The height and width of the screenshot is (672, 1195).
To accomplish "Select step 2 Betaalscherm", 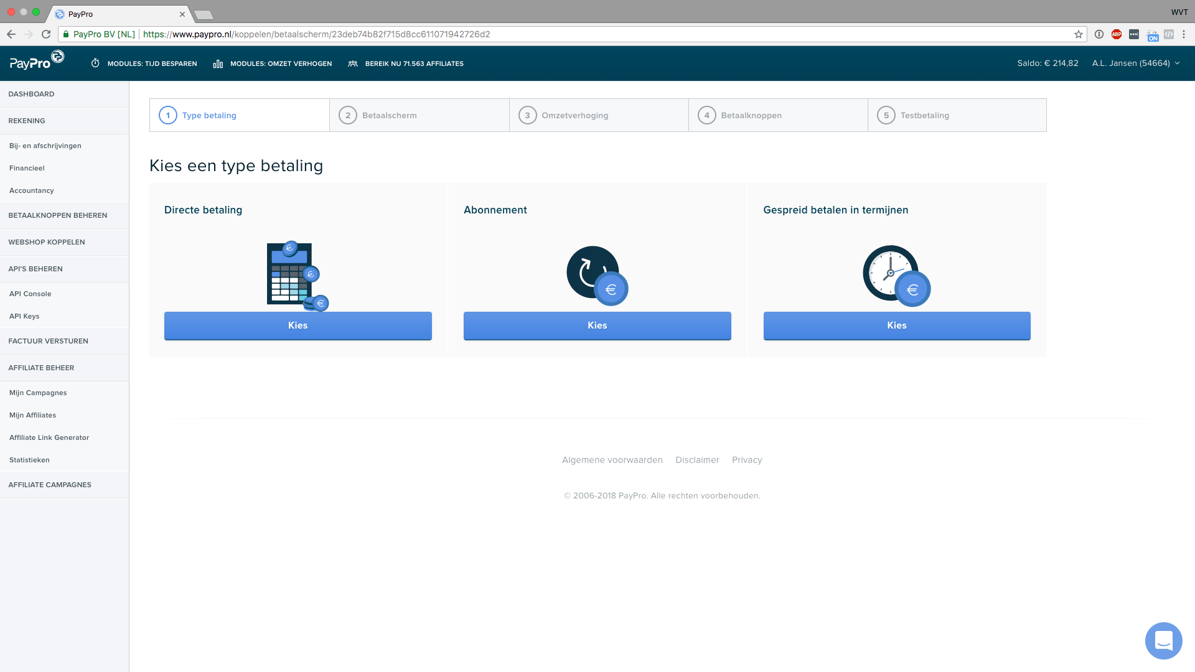I will pos(419,115).
